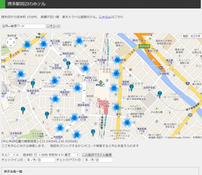Click the map zoom slider handle
Screen dimensions: 202x175
point(11,75)
